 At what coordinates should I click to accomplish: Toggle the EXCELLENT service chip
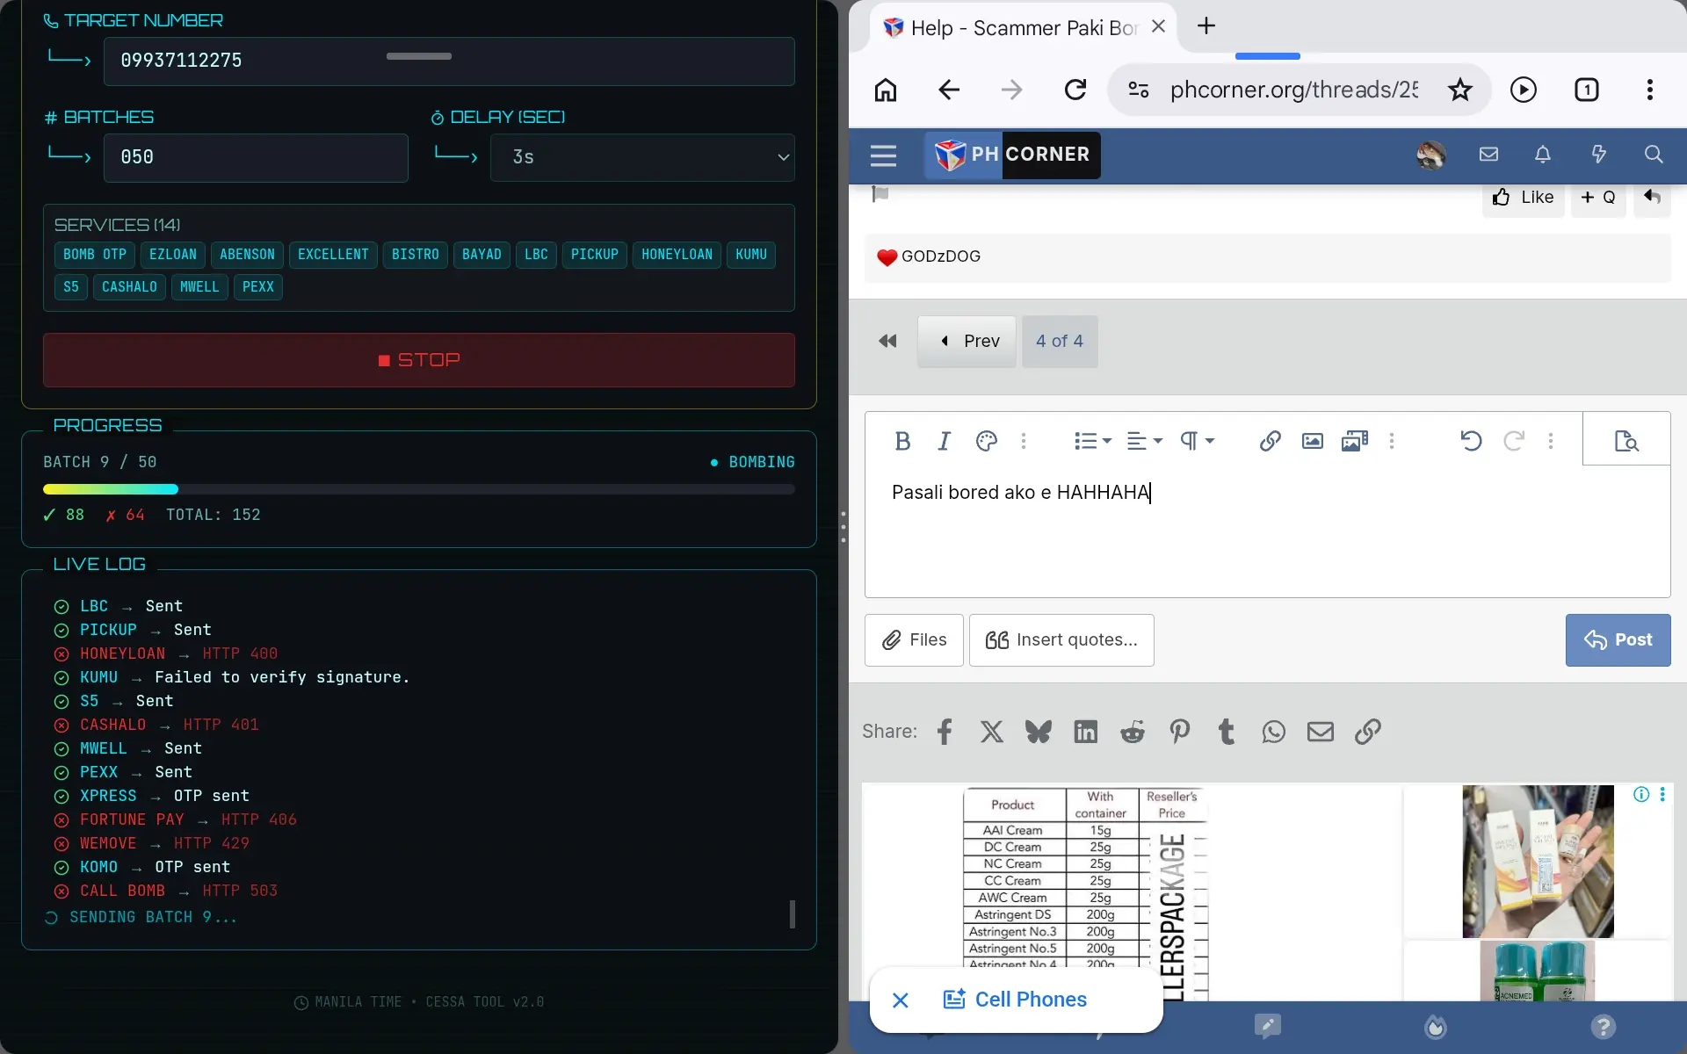[333, 255]
